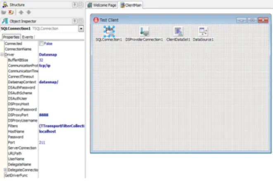Click the Object Inspector panel icon

pos(5,21)
